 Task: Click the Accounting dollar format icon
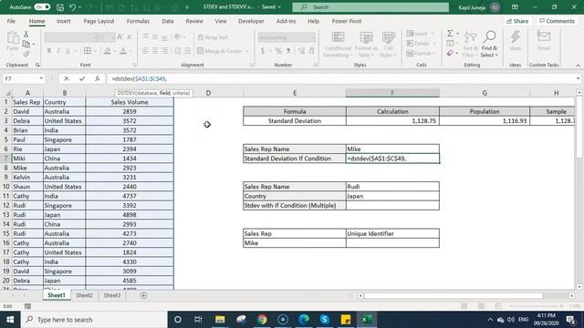click(x=263, y=51)
